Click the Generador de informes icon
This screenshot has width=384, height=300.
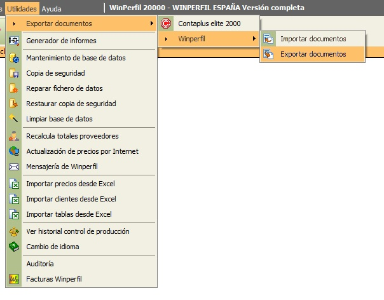click(14, 41)
